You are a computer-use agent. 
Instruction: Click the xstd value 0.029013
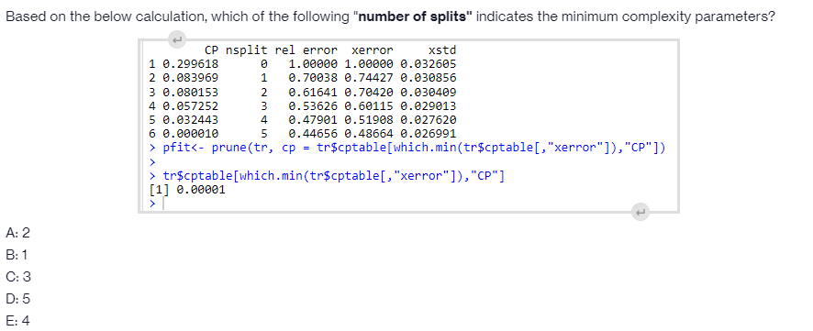(x=429, y=106)
